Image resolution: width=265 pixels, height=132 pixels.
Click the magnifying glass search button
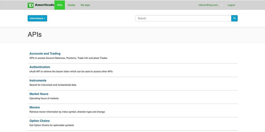coord(234,18)
